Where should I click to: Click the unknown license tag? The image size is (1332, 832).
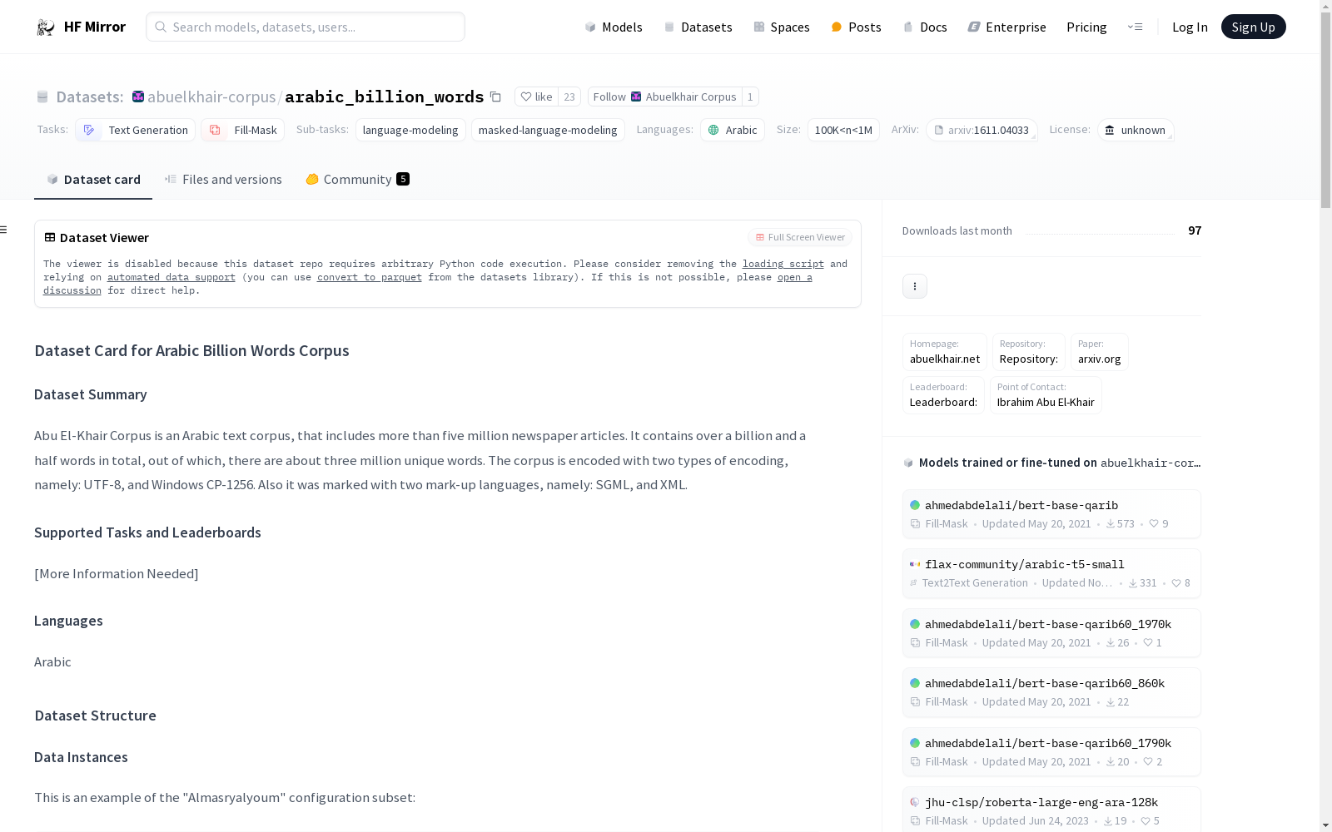[1136, 130]
